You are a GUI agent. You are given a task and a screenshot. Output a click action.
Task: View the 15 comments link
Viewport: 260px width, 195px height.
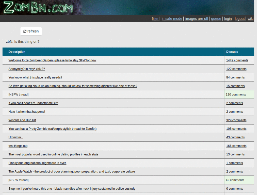click(235, 86)
